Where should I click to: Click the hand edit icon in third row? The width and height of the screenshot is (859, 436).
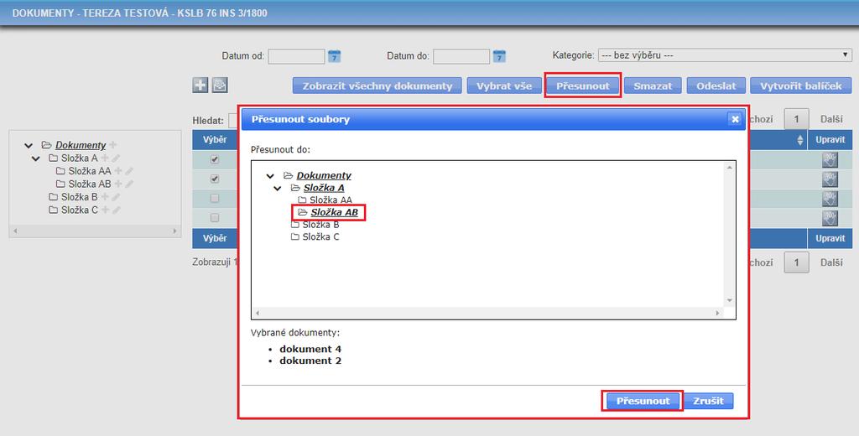pos(830,198)
